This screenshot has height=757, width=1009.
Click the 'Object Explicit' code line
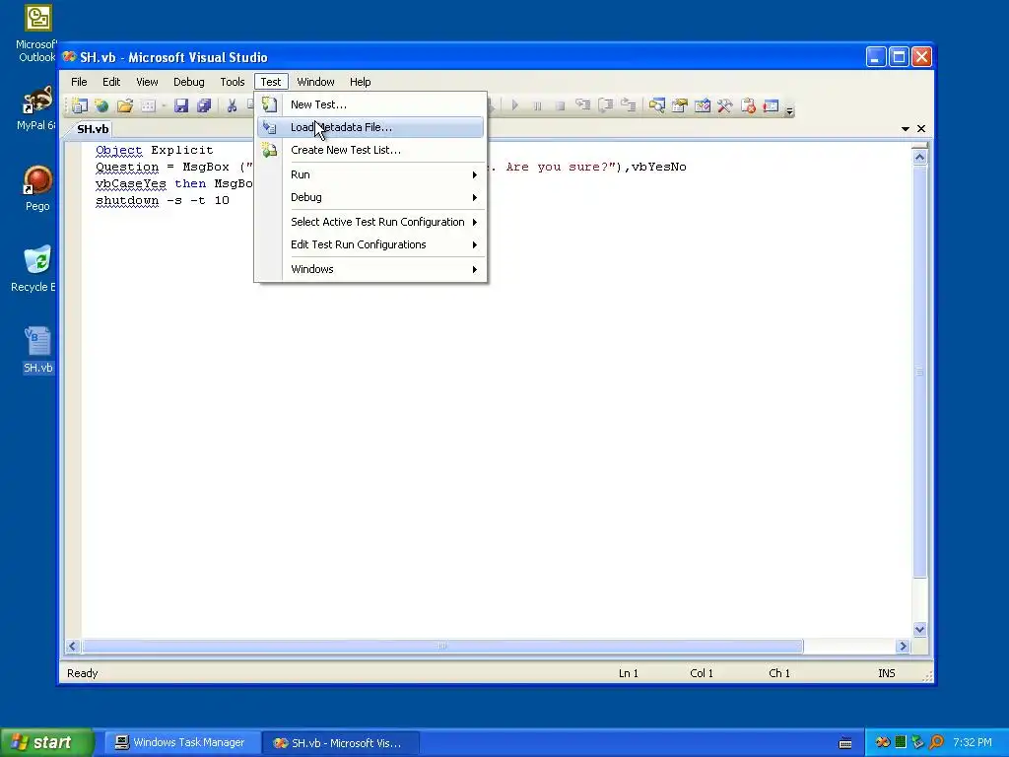pyautogui.click(x=155, y=150)
